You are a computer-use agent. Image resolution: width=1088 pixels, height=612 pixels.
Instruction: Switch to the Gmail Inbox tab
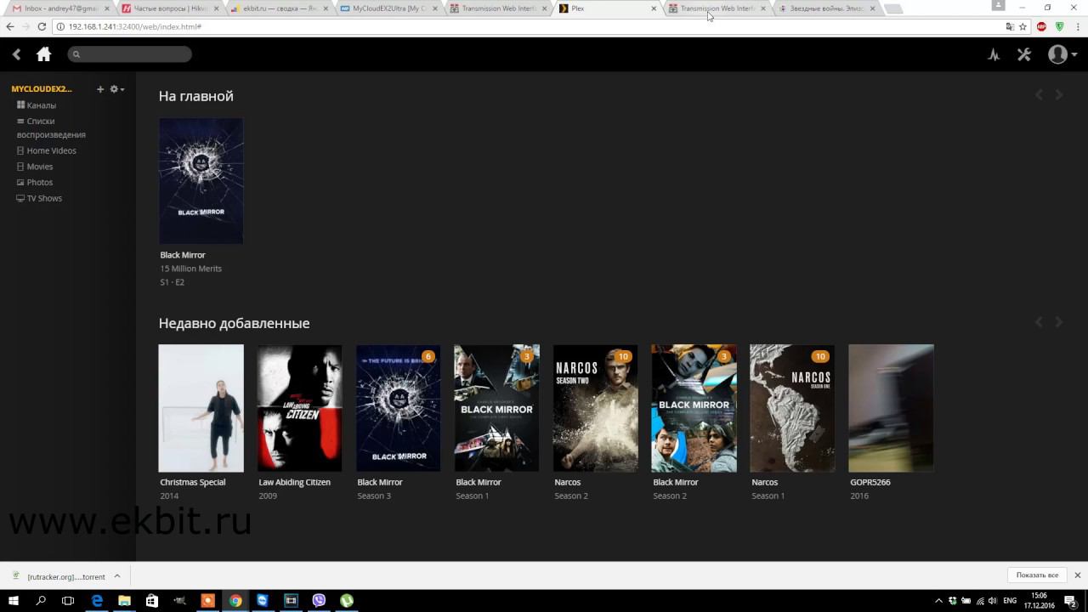[61, 8]
